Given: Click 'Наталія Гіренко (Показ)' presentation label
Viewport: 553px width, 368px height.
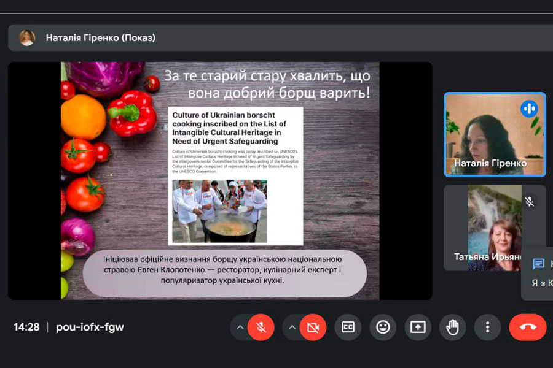Looking at the screenshot, I should coord(101,37).
